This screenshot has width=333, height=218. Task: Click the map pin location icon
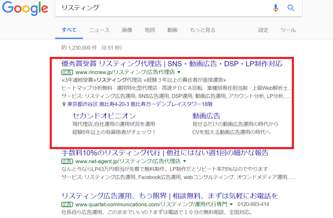[x=64, y=104]
